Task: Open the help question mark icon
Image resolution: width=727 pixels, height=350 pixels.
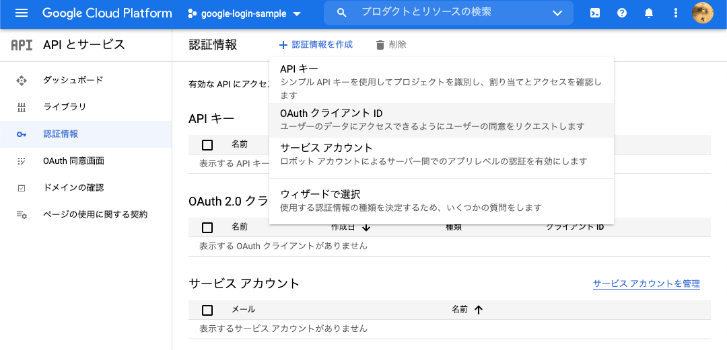Action: point(622,13)
